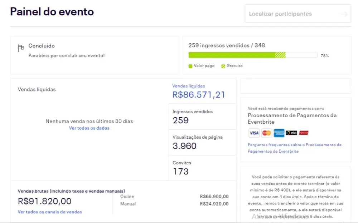
Task: Click the search arrow in participant finder
Action: [344, 14]
